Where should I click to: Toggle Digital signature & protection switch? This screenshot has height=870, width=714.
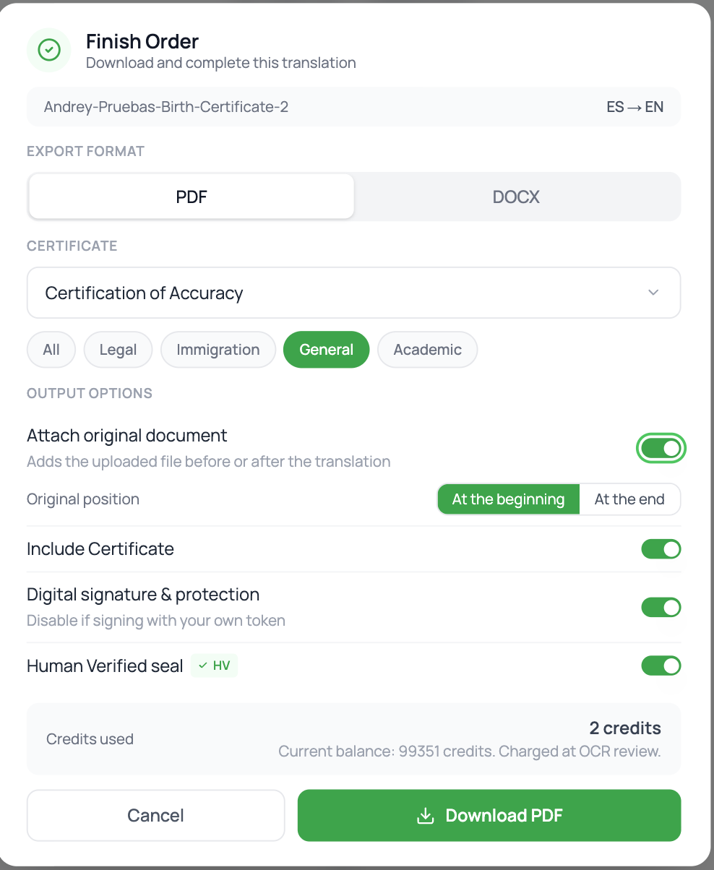coord(661,607)
